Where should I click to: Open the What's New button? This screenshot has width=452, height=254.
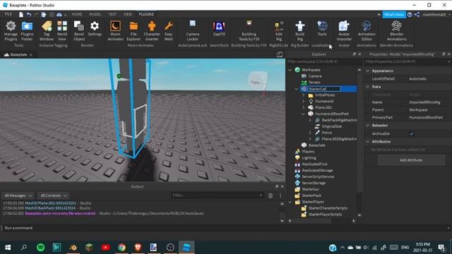tap(394, 14)
